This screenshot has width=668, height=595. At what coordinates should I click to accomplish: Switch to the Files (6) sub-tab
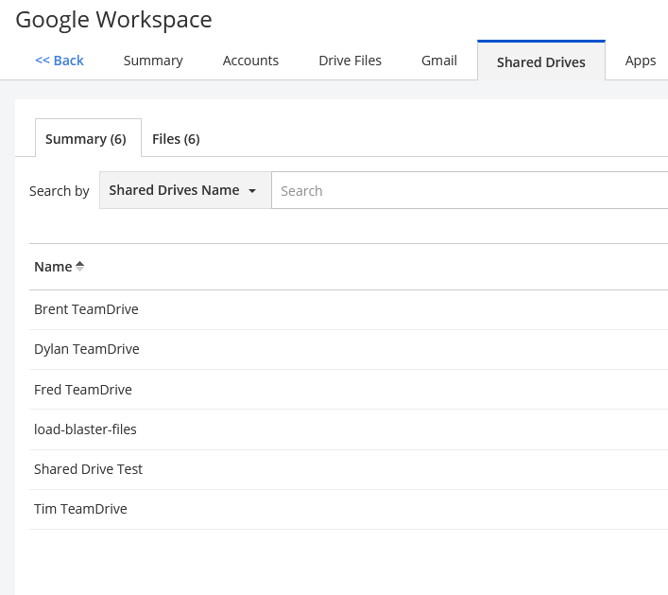tap(176, 139)
